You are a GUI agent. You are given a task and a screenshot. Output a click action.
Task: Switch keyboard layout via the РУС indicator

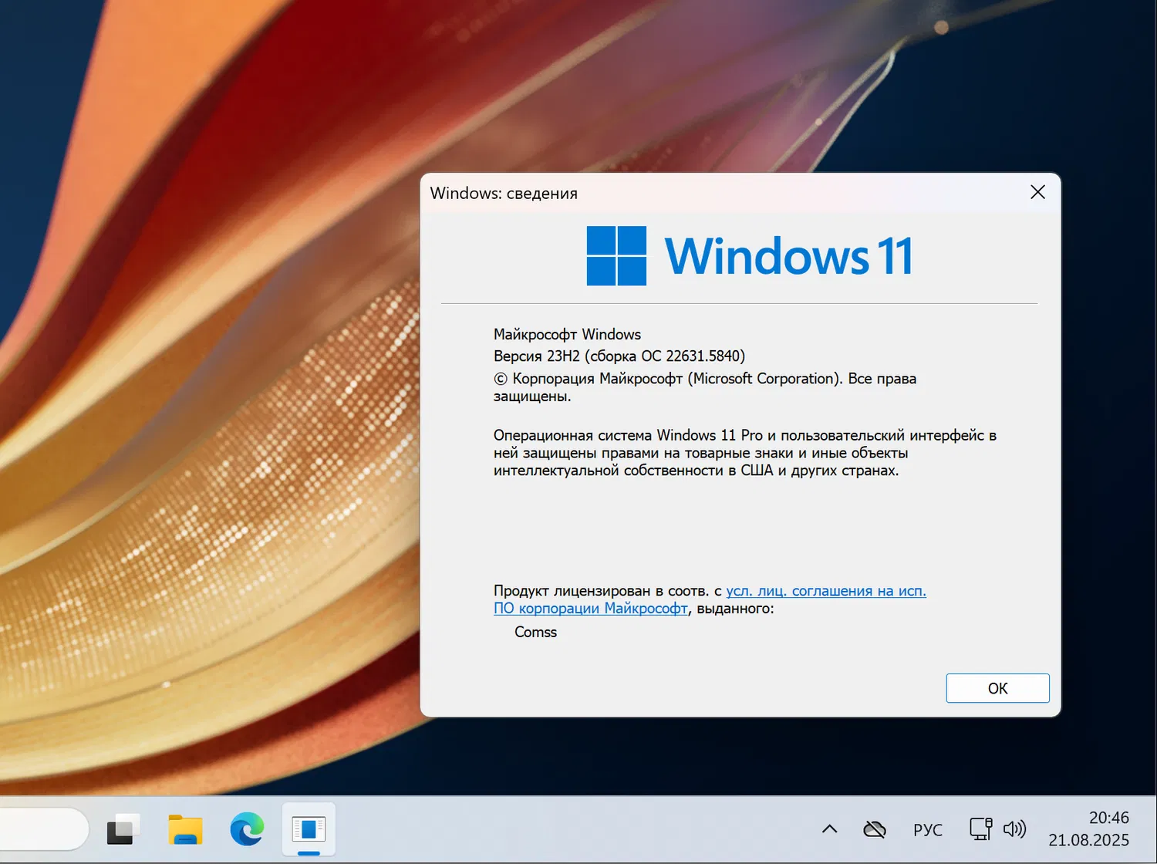(927, 829)
